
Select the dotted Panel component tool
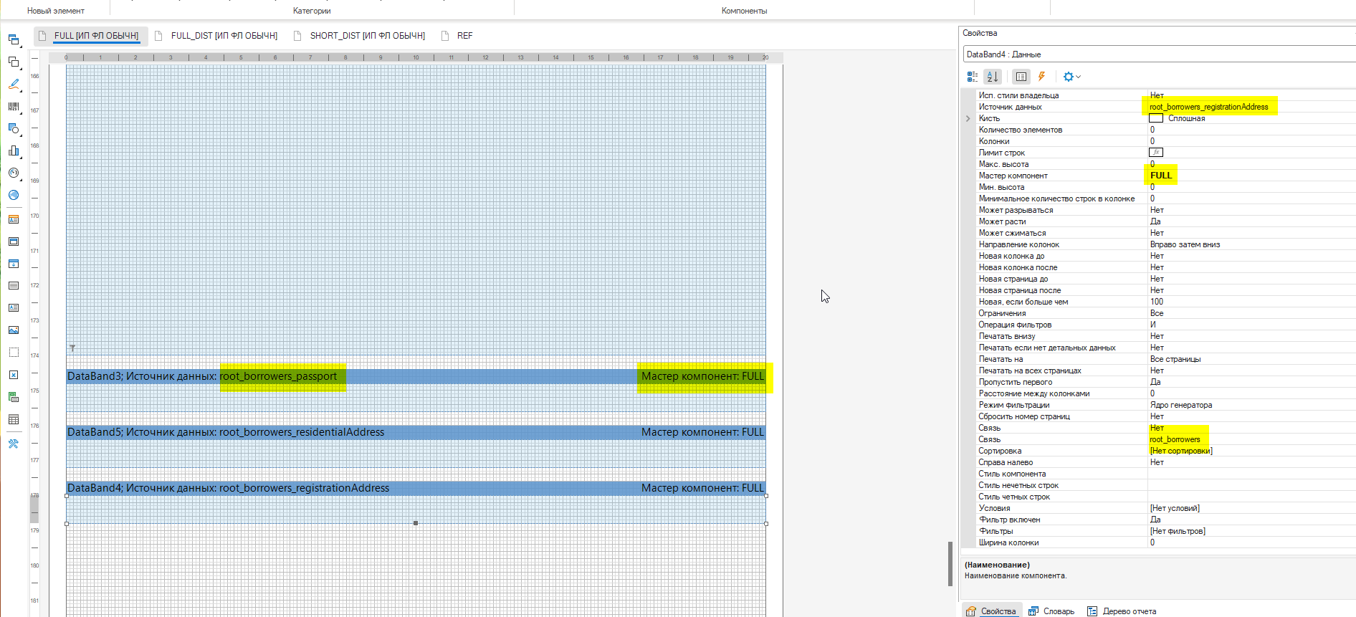[14, 352]
